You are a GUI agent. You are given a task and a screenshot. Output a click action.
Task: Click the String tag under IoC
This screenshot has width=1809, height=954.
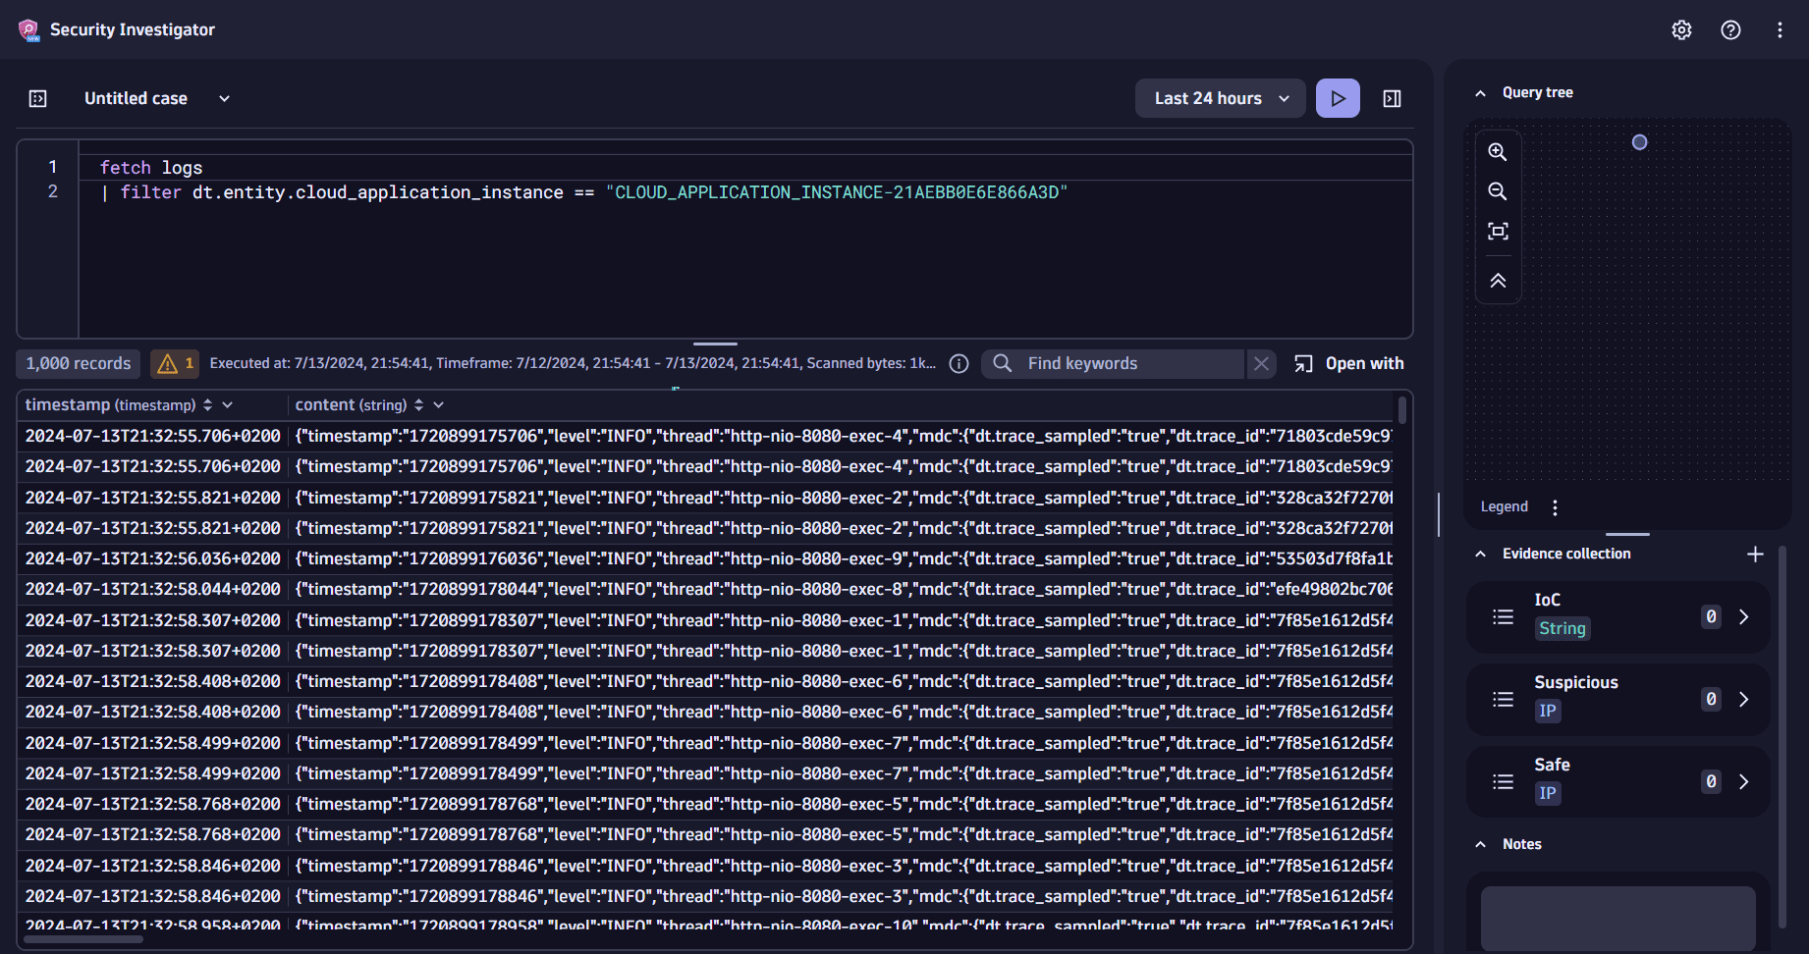(x=1562, y=629)
